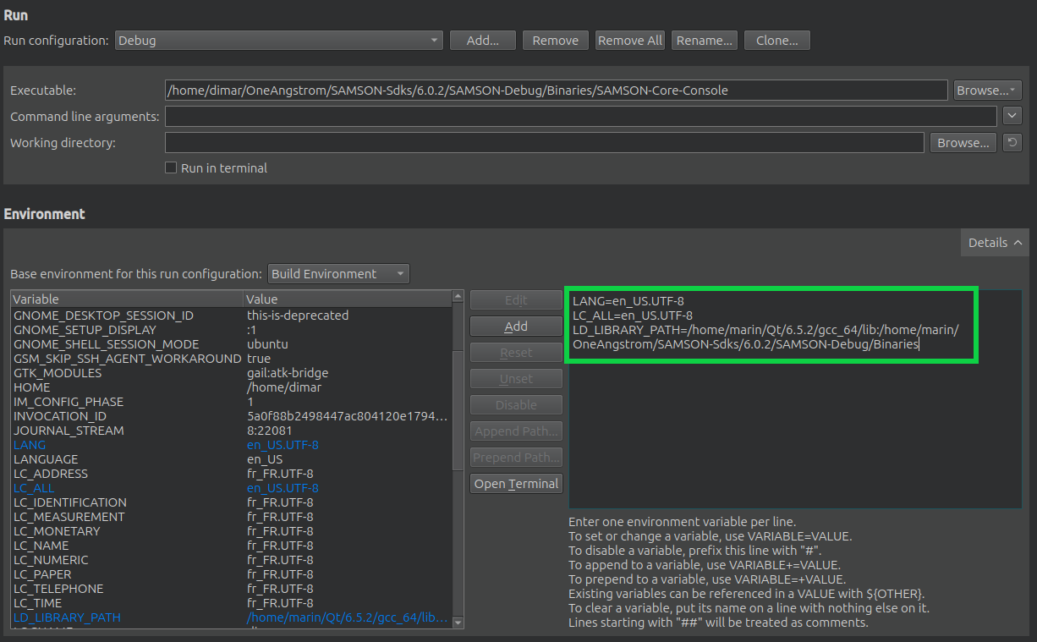Add a new environment variable

[x=516, y=326]
